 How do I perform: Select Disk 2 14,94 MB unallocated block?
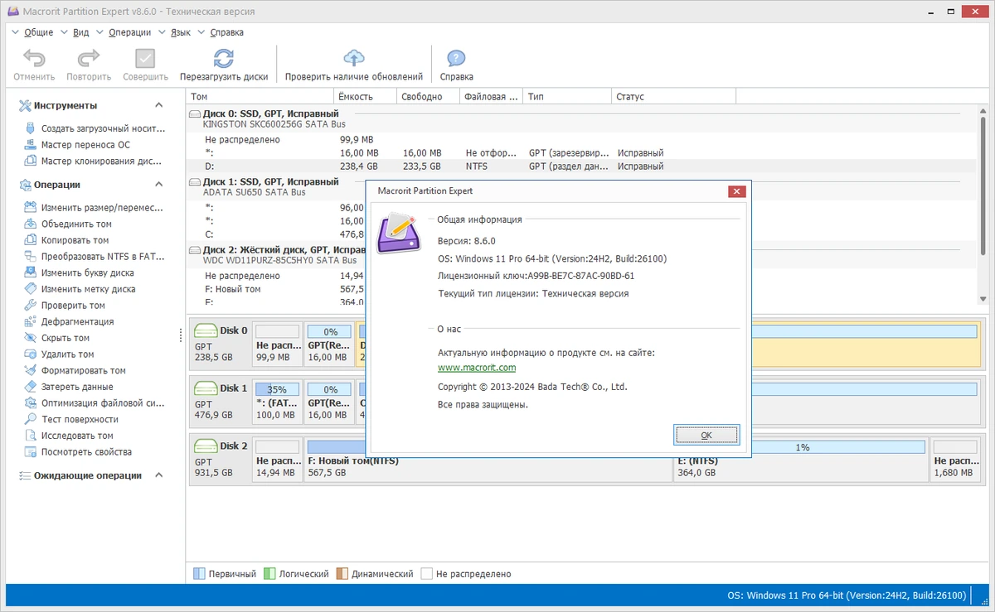coord(277,459)
